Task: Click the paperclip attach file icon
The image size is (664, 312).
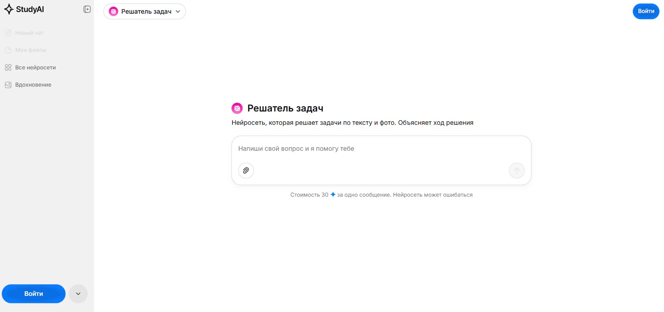Action: pos(246,170)
